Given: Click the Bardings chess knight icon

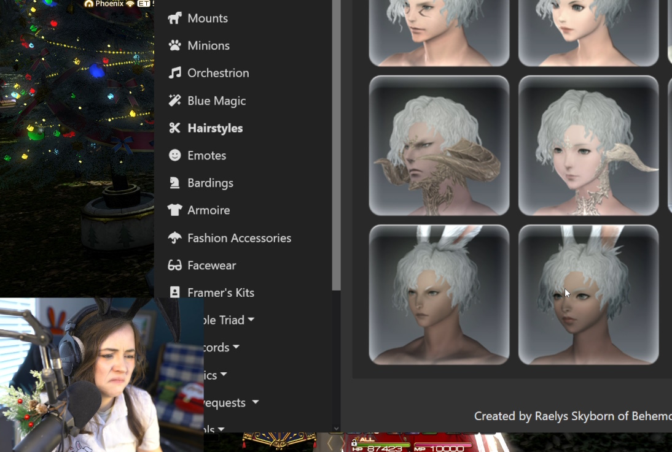Looking at the screenshot, I should 174,183.
